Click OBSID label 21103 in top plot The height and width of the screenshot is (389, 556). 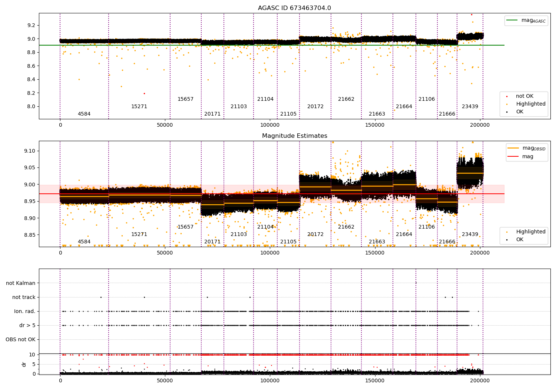(x=239, y=107)
